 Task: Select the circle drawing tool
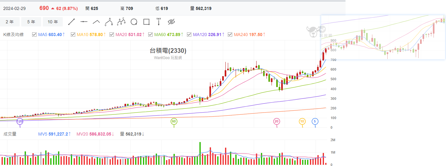tap(134, 22)
